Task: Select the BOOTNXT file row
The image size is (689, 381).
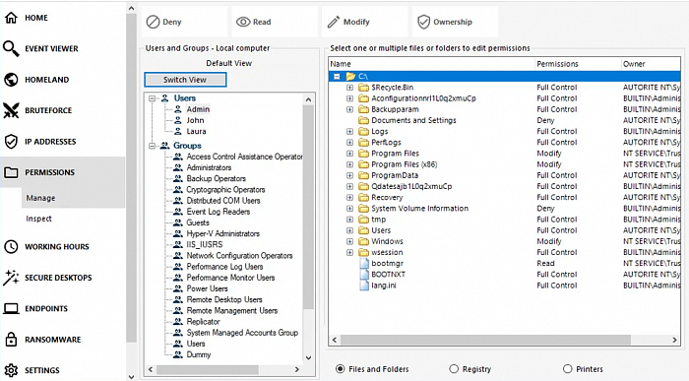Action: 504,275
